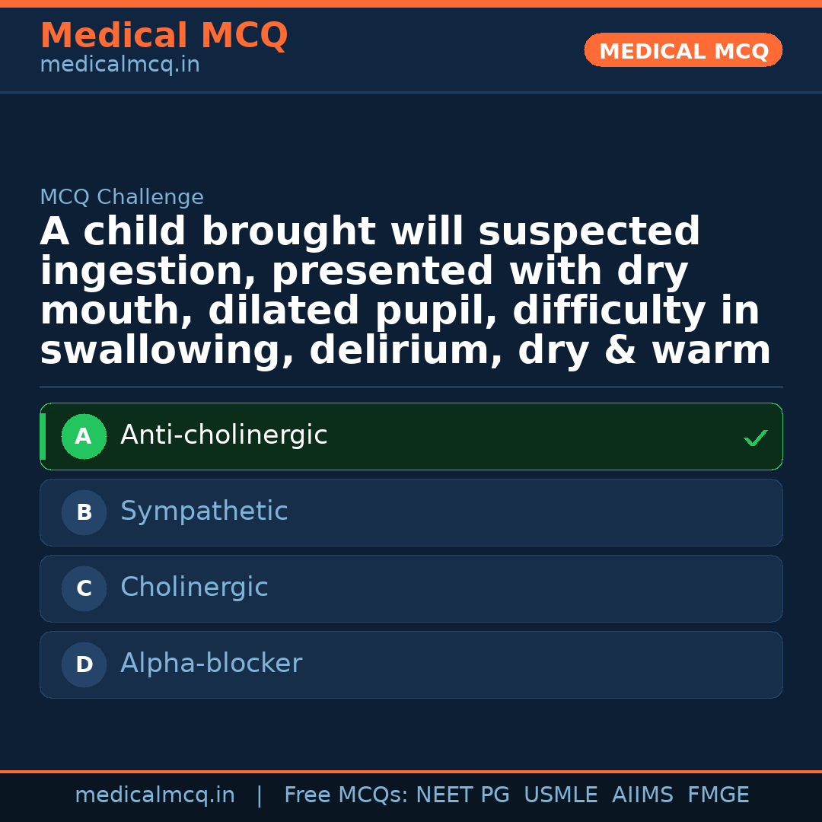The width and height of the screenshot is (822, 822).
Task: Click the orange MEDICAL MCQ badge
Action: [683, 51]
